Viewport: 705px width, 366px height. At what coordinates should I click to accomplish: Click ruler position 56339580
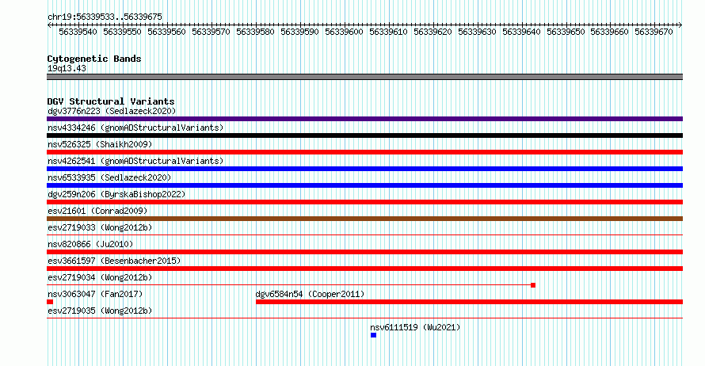point(255,32)
